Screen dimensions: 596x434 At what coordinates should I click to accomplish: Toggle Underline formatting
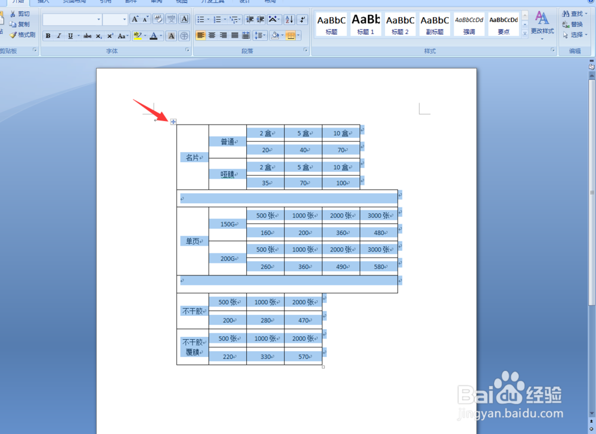pos(70,36)
